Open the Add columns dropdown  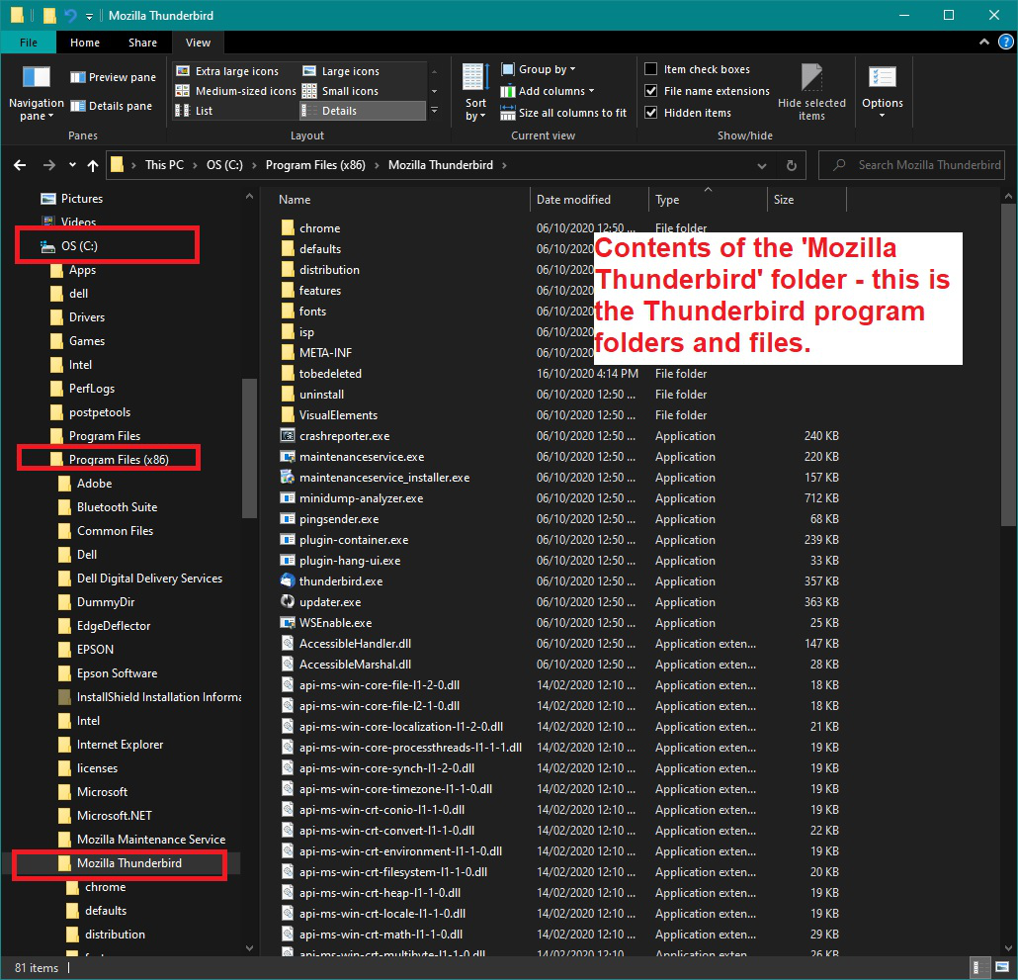(x=548, y=91)
